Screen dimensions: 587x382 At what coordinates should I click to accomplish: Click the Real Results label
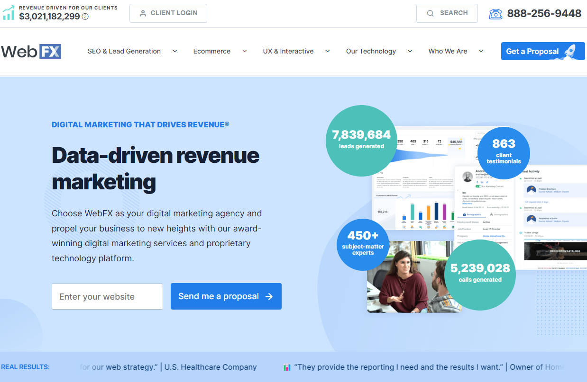coord(25,367)
